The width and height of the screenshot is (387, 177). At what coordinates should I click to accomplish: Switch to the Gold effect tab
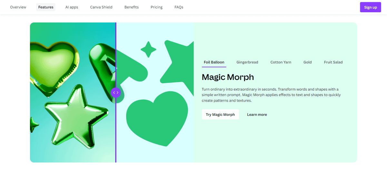coord(307,62)
